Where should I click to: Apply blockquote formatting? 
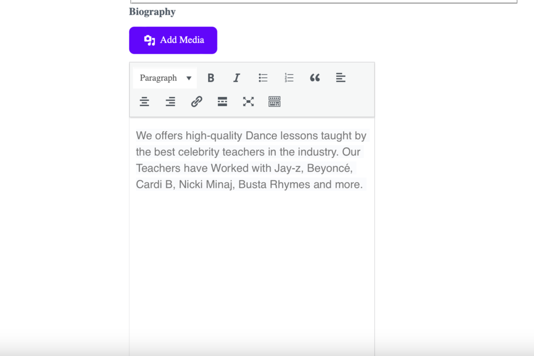[x=314, y=78]
